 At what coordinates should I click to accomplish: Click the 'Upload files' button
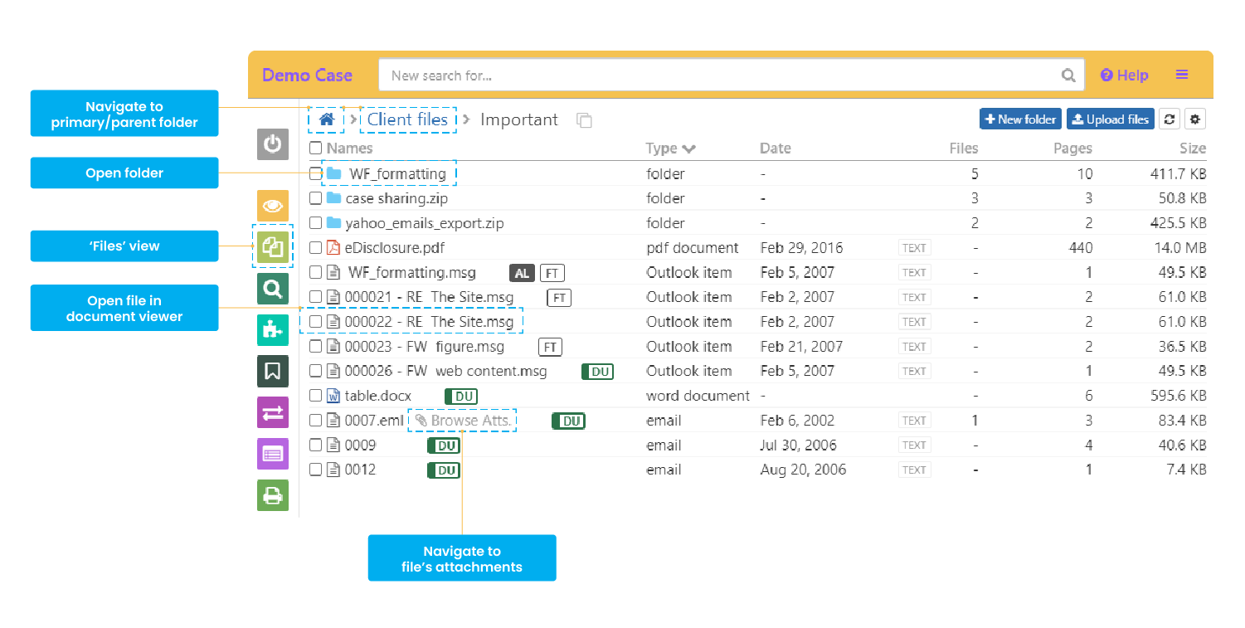[1110, 119]
